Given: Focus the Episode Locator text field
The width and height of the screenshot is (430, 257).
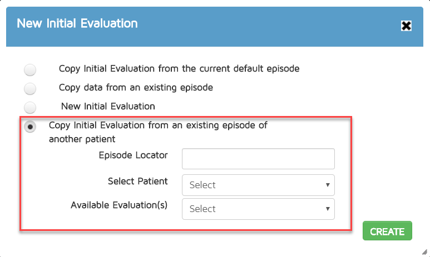Looking at the screenshot, I should pos(258,159).
